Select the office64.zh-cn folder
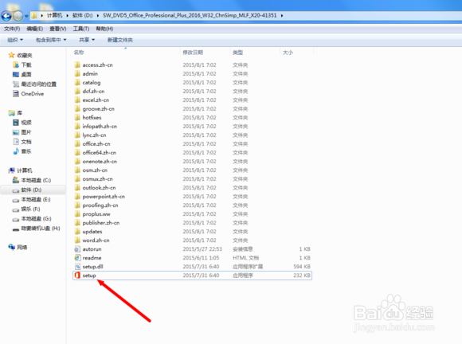462x344 pixels. click(95, 153)
